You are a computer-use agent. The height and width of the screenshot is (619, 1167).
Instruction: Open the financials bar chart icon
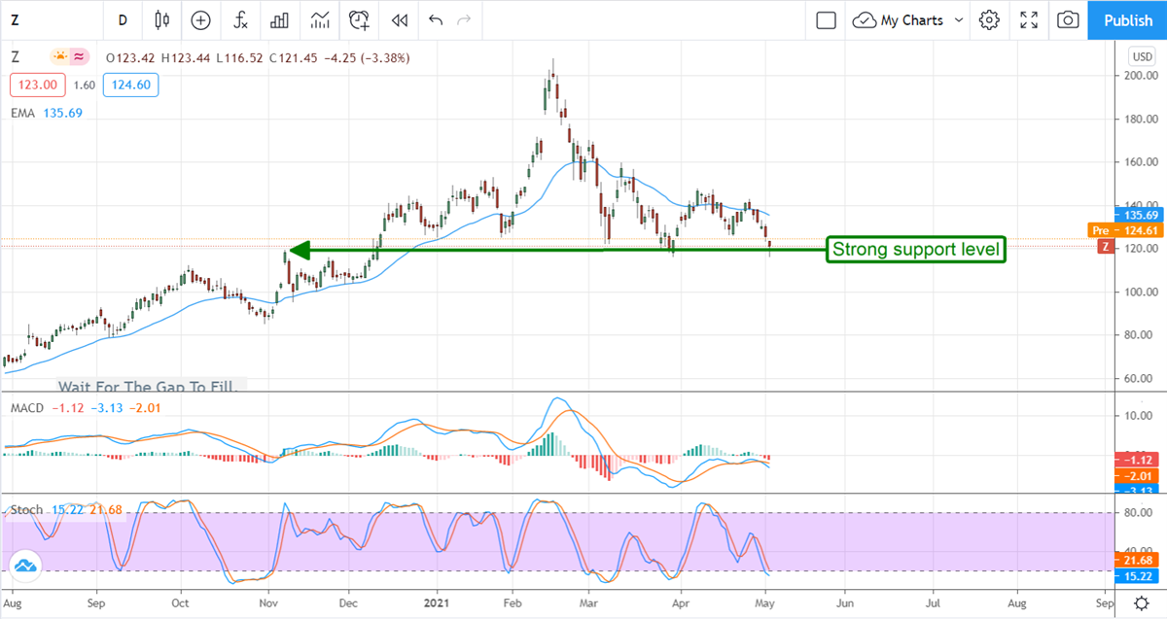click(x=280, y=19)
